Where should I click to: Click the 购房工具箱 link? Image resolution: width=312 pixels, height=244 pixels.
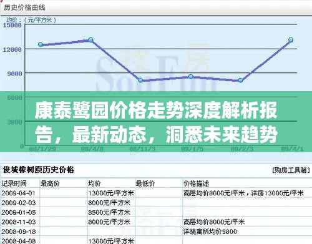(x=291, y=170)
